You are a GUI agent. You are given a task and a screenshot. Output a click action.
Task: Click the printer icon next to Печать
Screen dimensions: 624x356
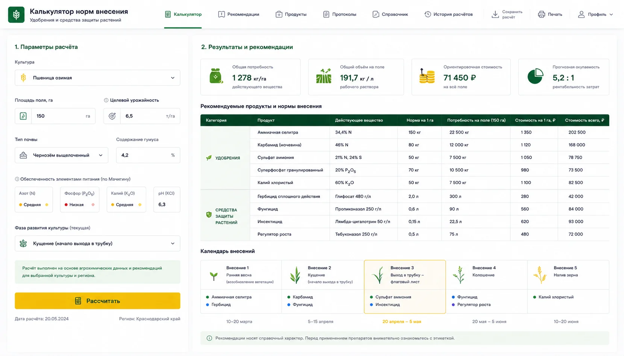[541, 14]
